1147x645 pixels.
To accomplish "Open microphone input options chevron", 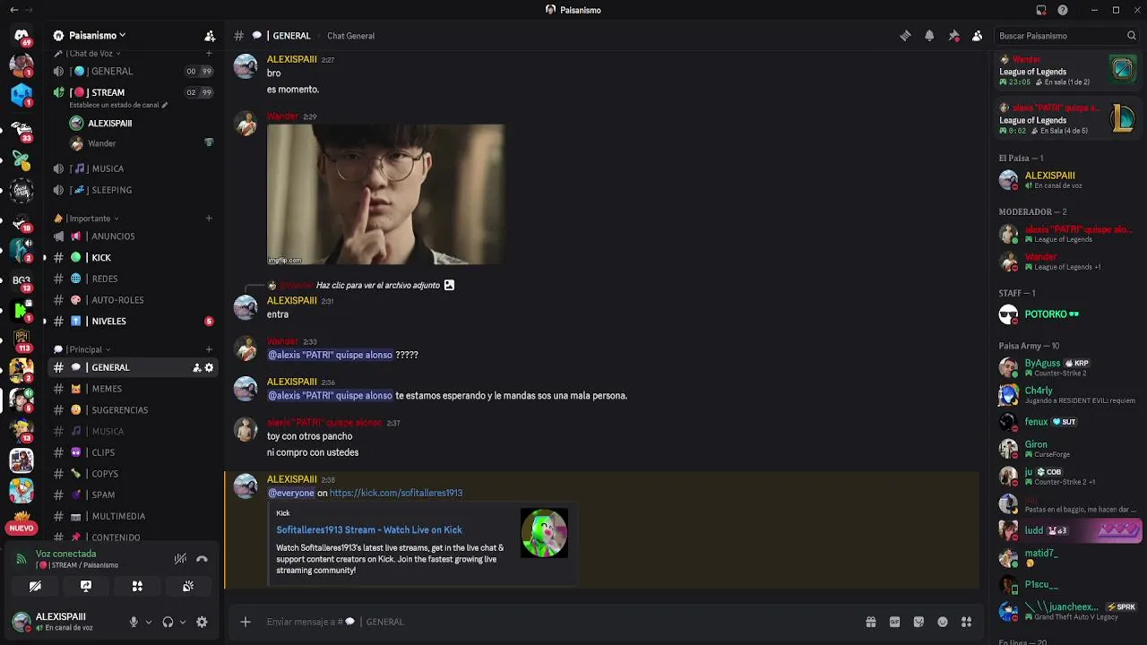I will 149,622.
